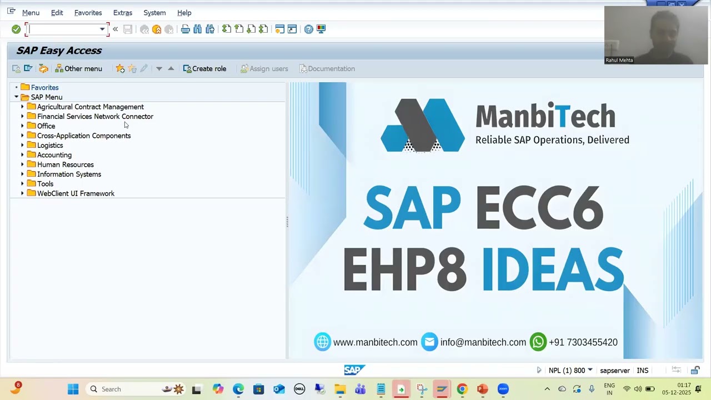Open the Extras menu

(122, 13)
